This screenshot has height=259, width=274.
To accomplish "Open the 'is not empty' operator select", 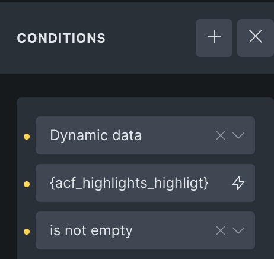I will [x=145, y=230].
